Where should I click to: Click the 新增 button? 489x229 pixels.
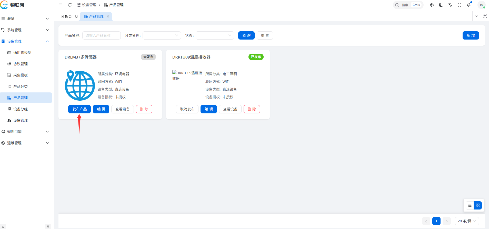click(471, 35)
